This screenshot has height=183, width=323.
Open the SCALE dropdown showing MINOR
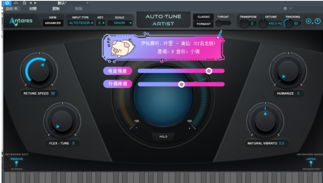(x=120, y=23)
